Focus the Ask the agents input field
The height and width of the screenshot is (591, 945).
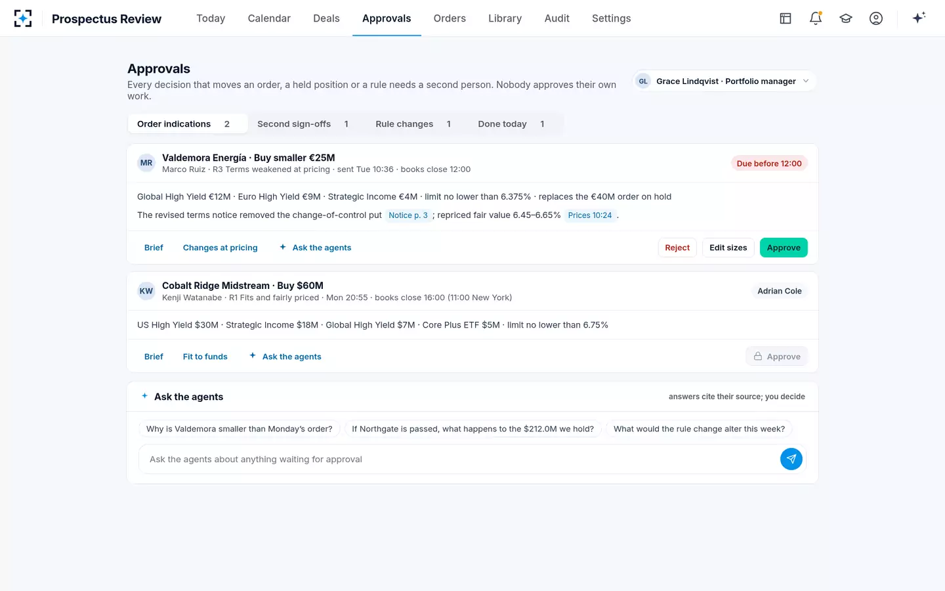tap(459, 459)
